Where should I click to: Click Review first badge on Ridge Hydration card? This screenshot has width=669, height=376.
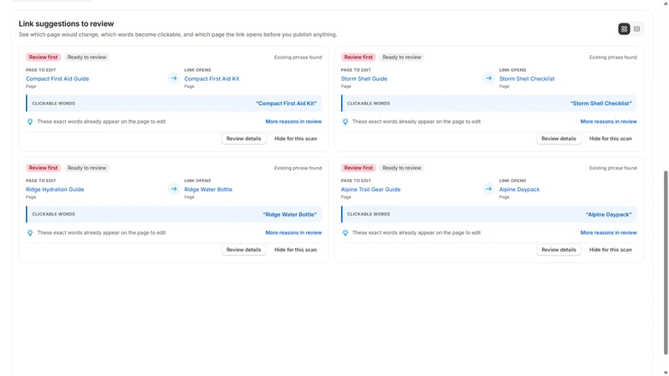43,168
